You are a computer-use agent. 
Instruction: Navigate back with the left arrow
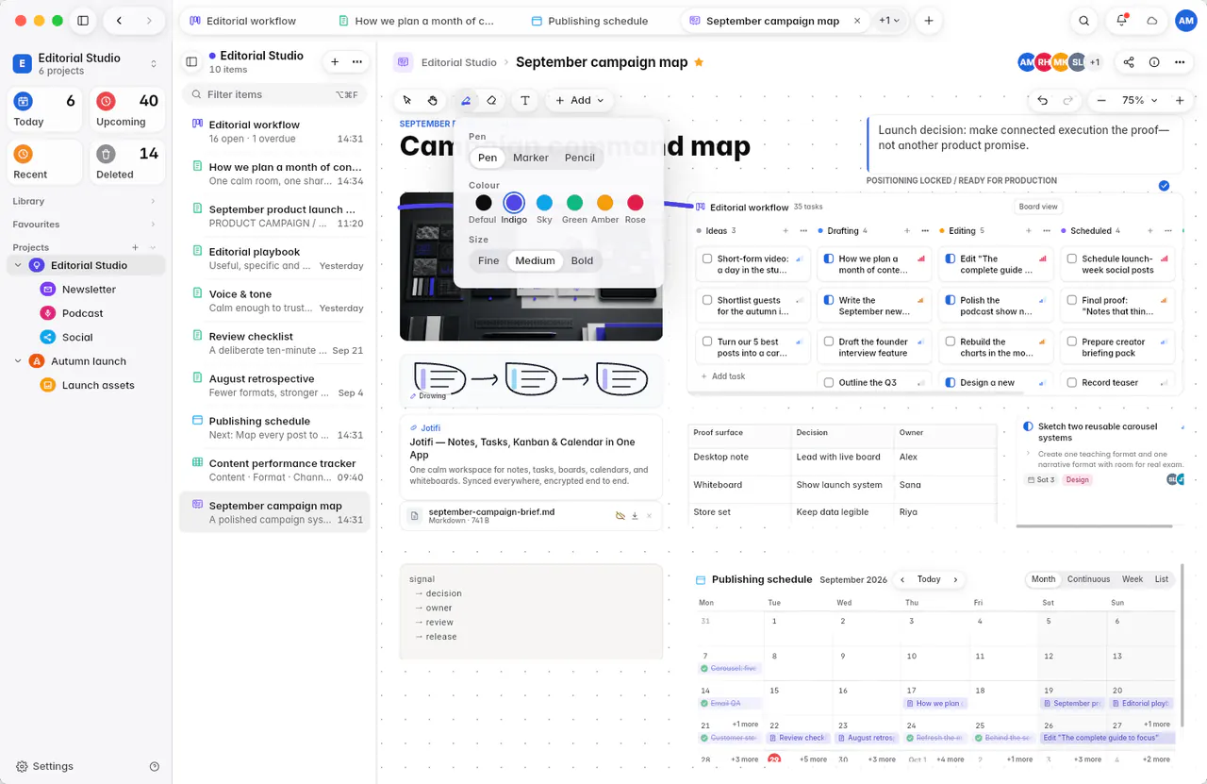(x=119, y=21)
